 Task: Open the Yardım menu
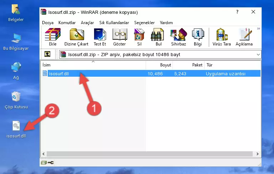pos(166,23)
